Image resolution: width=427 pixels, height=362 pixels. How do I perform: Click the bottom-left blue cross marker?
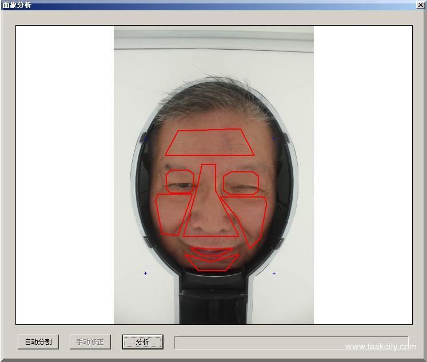[x=145, y=273]
